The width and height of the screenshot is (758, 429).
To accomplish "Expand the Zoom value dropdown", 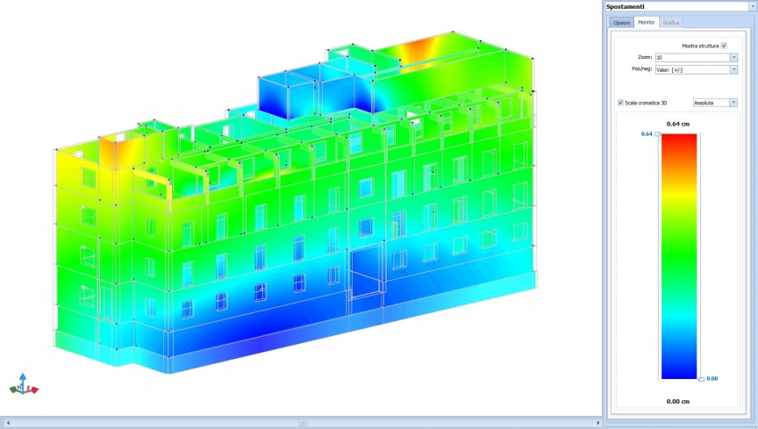I will pos(733,57).
